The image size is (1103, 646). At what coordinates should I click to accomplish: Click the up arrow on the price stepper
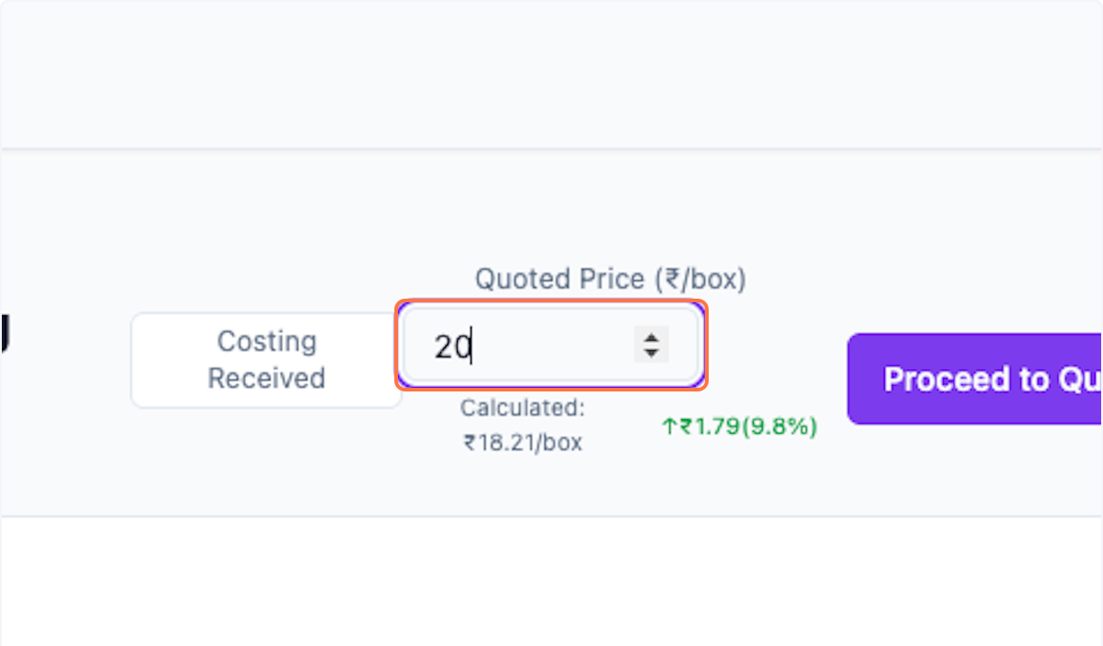pos(651,337)
